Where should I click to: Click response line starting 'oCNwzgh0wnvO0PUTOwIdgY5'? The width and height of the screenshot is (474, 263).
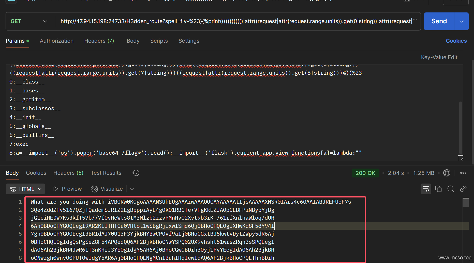153,258
